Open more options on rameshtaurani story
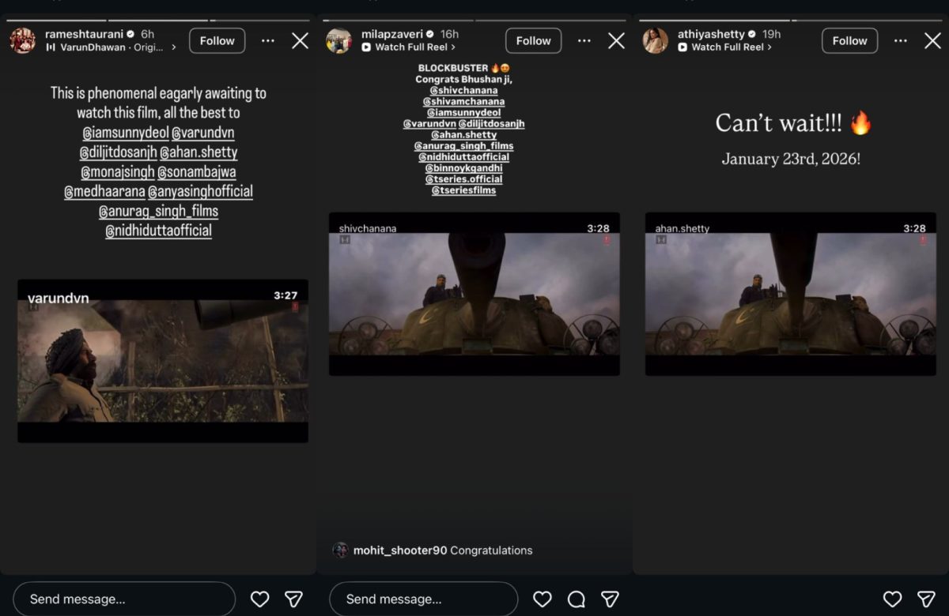This screenshot has height=616, width=949. [268, 41]
